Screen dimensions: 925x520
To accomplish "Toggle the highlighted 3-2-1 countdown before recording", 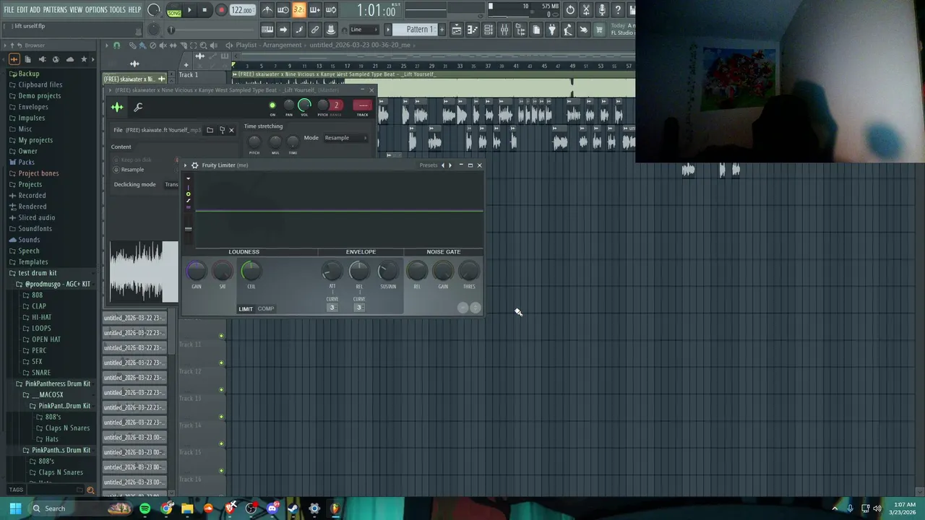I will point(298,10).
